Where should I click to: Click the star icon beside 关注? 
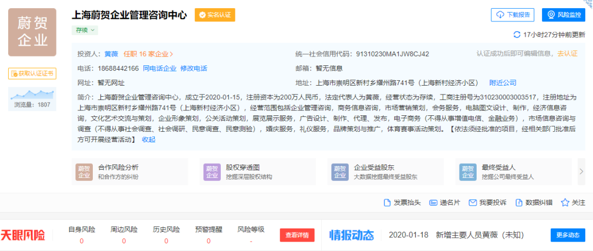click(565, 203)
